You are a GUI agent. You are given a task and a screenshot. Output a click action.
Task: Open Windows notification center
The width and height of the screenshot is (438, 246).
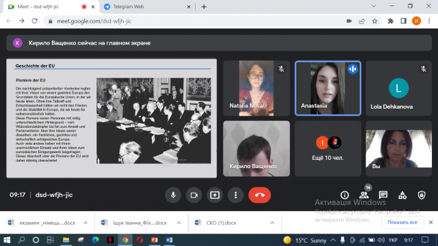click(425, 240)
